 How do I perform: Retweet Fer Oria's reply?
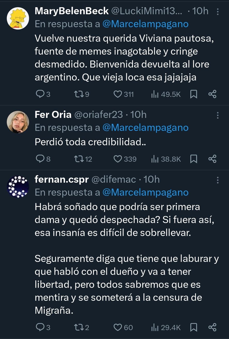78,159
